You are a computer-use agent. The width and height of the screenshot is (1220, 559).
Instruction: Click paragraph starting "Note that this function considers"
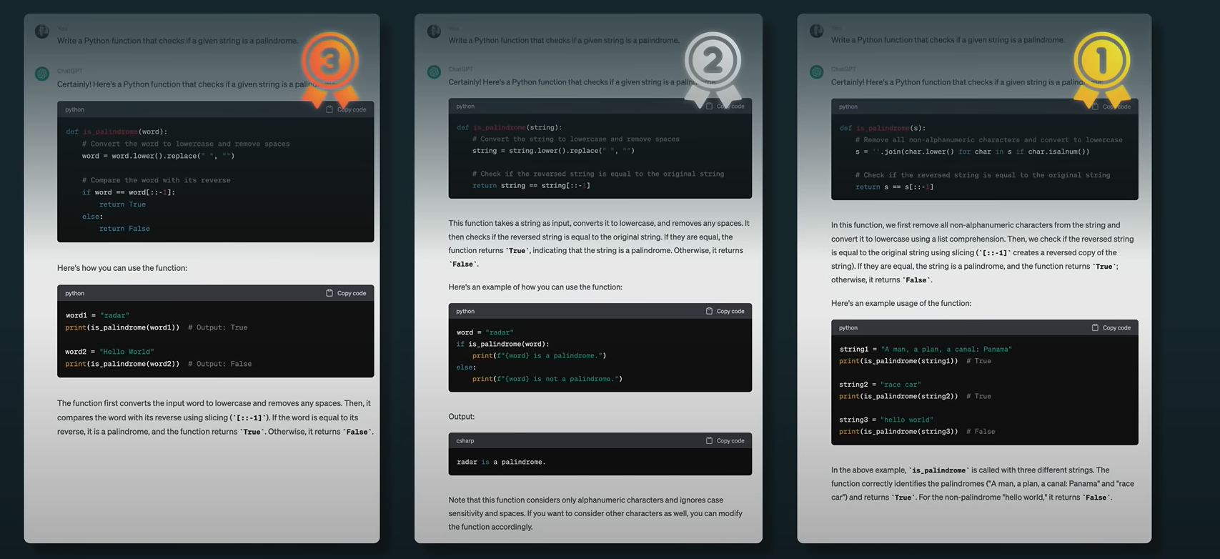(x=595, y=513)
